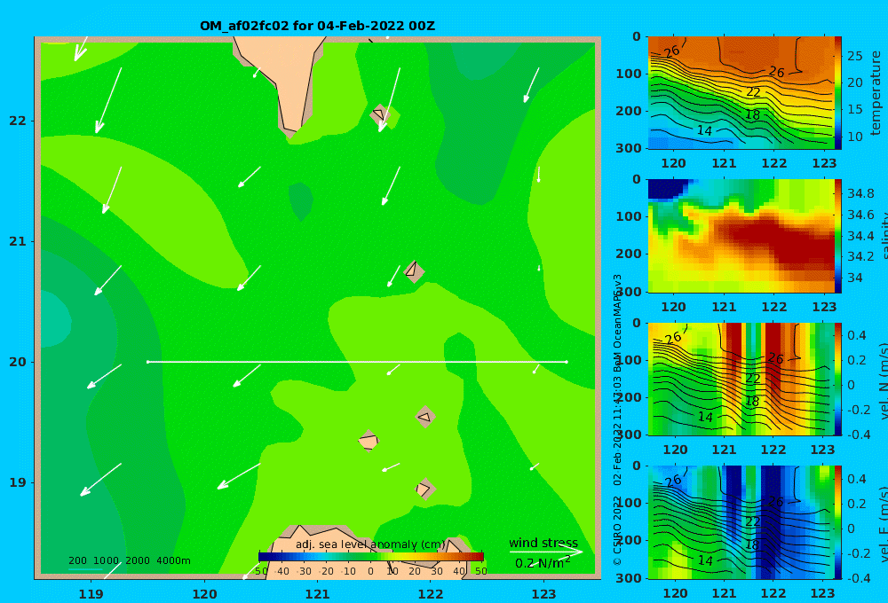Click the vel. E (m/s) colorbar
Viewport: 888px width, 603px height.
837,522
